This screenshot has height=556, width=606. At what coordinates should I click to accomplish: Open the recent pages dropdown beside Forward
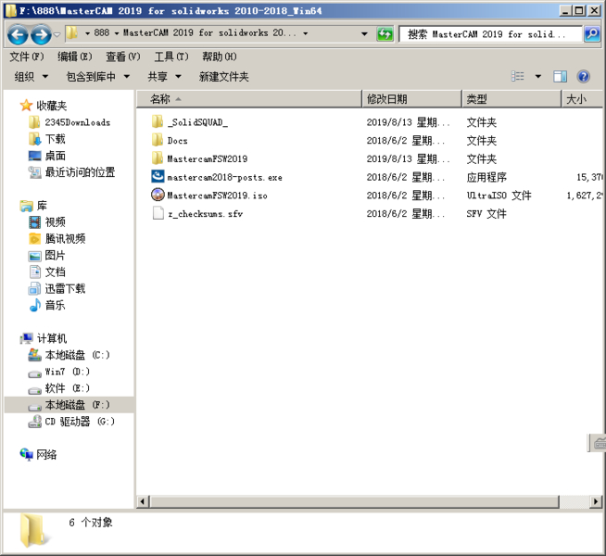click(57, 35)
